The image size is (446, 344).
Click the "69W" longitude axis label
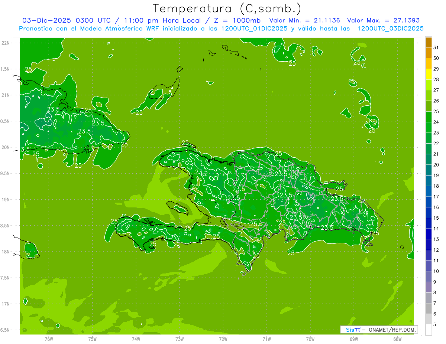point(353,339)
